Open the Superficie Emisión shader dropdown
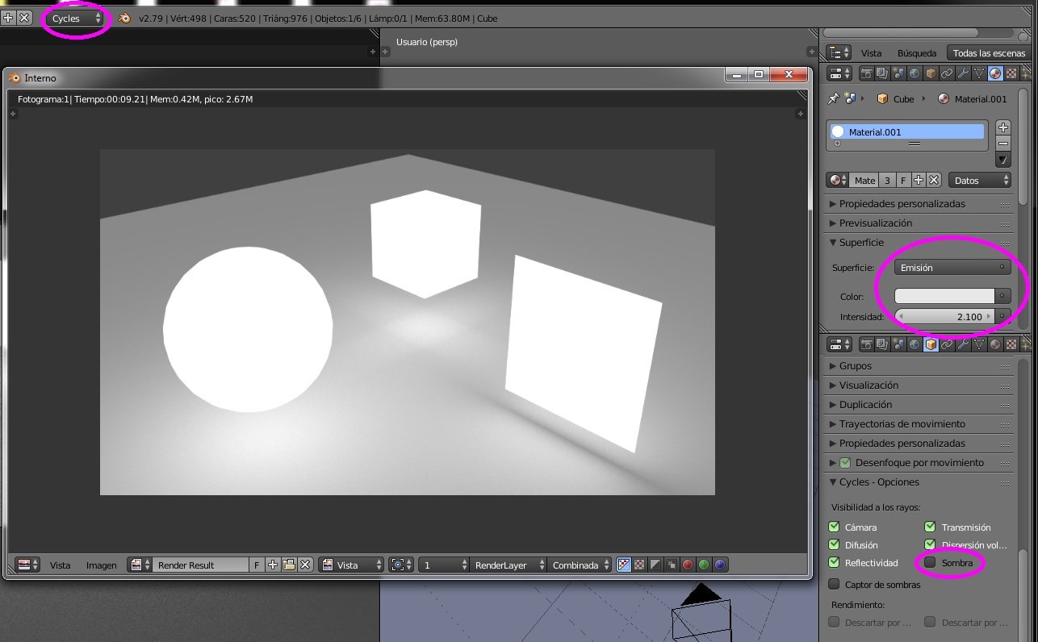The width and height of the screenshot is (1038, 642). click(952, 267)
